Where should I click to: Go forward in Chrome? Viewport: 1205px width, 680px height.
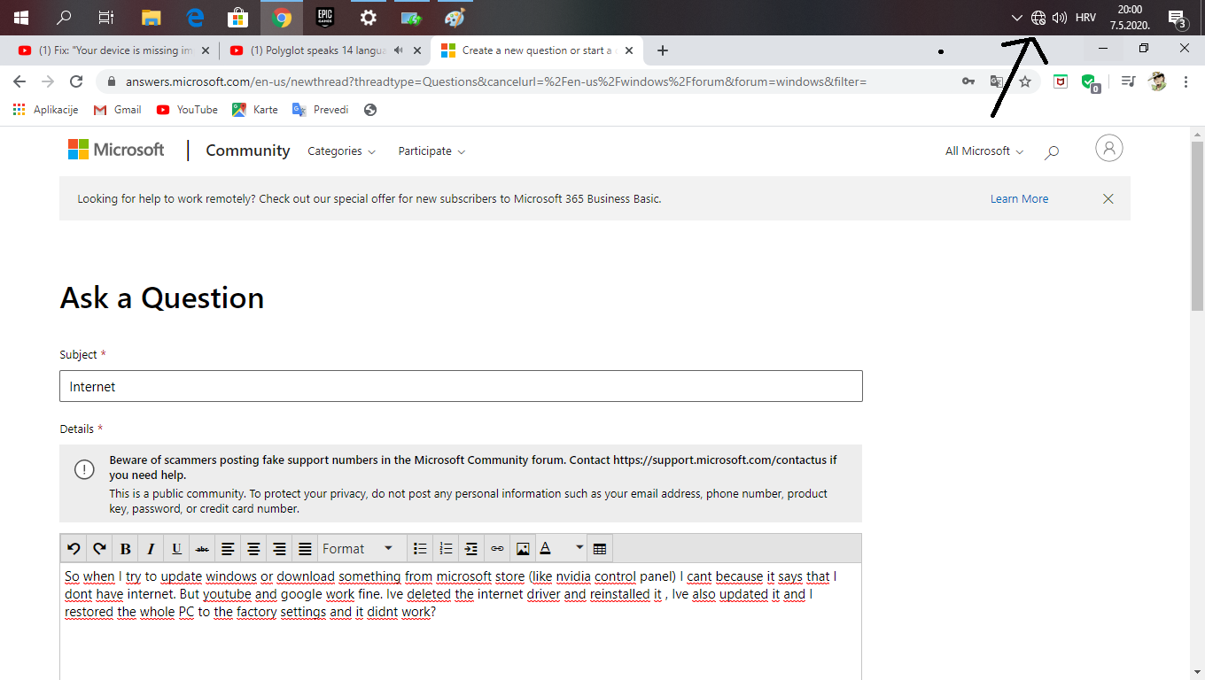coord(48,81)
